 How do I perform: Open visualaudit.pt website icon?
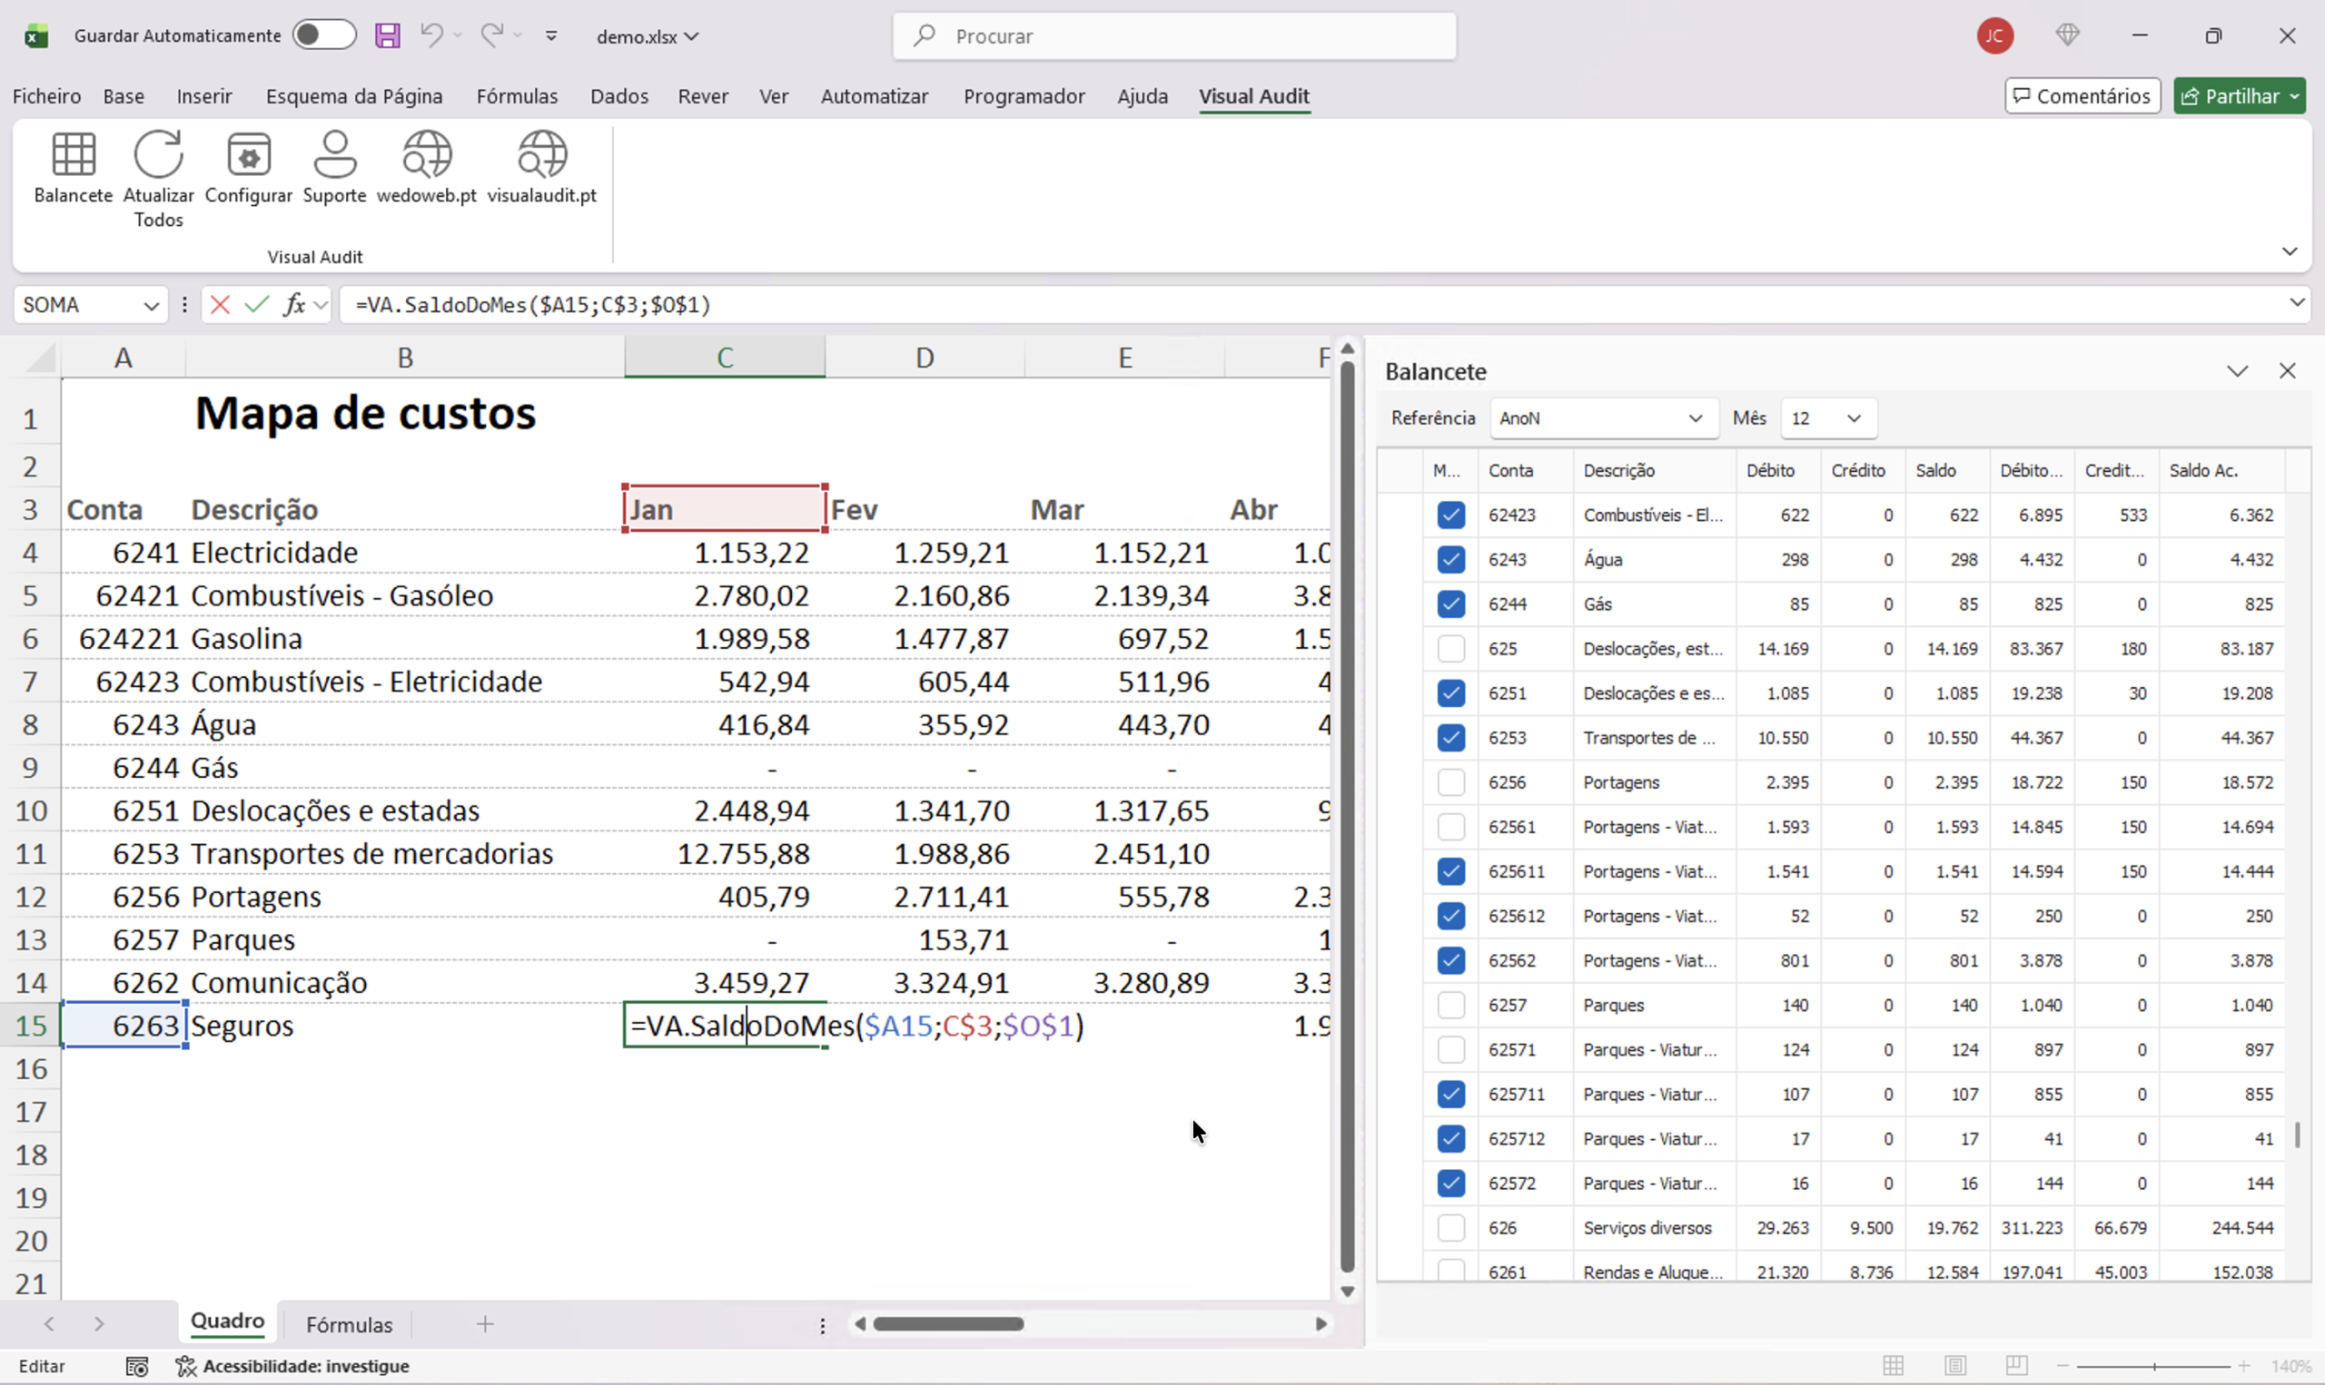coord(541,155)
